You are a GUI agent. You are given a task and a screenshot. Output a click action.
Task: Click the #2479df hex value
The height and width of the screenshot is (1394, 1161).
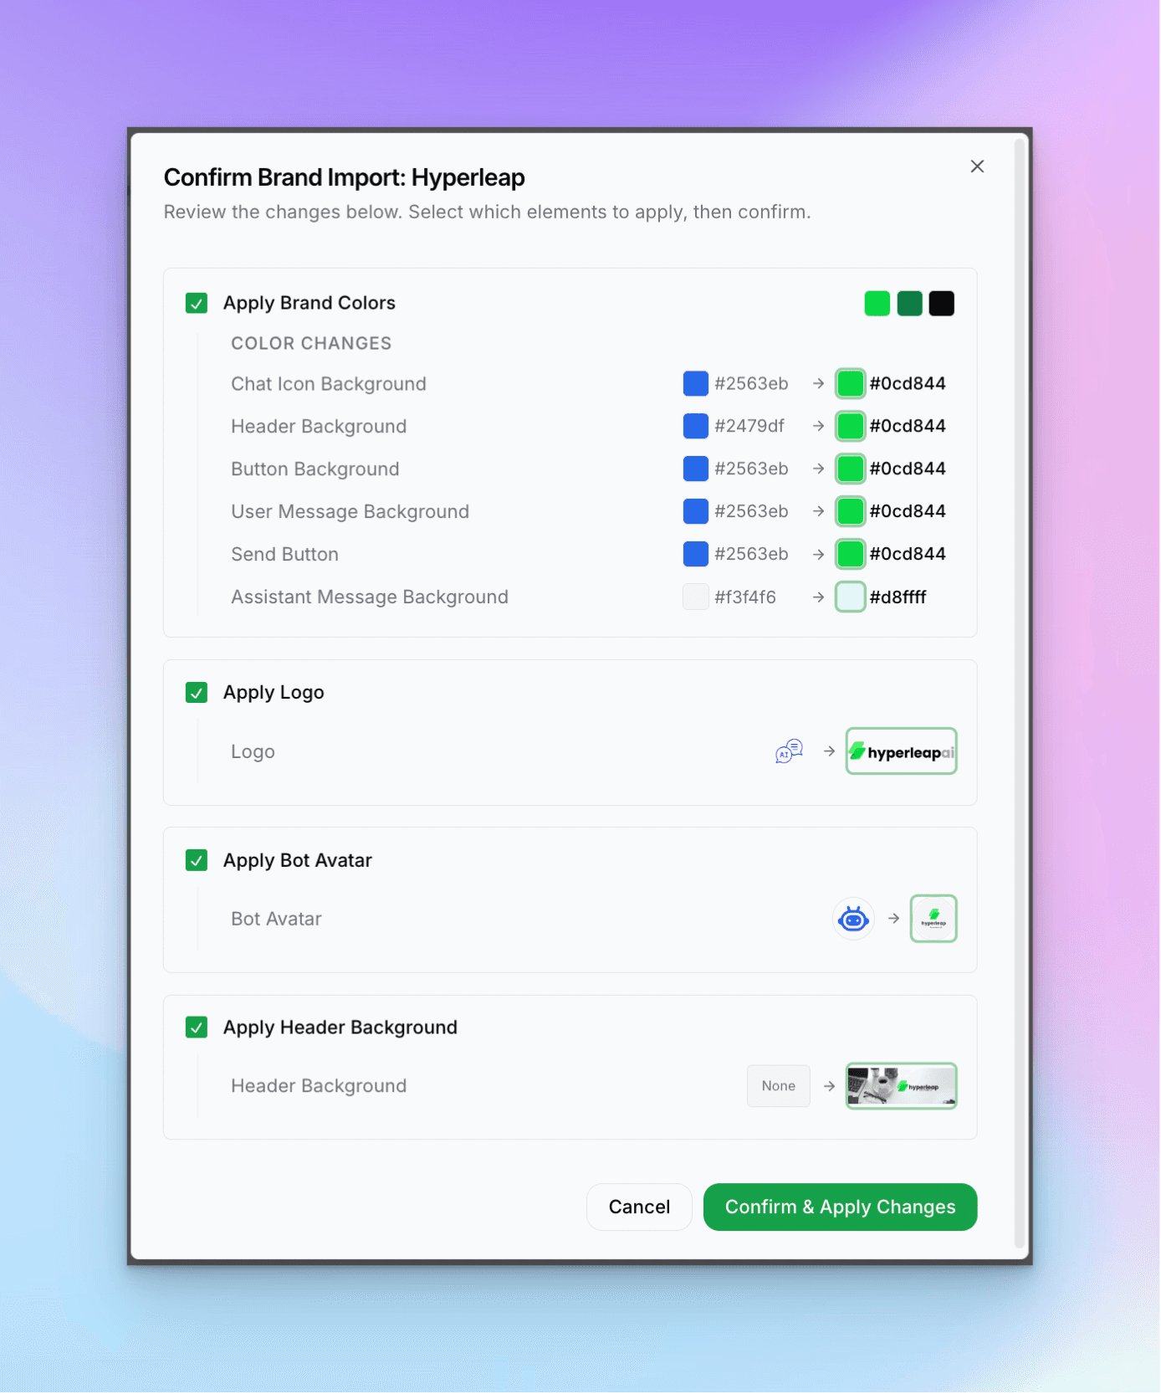click(x=749, y=426)
